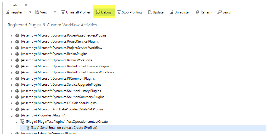Expand the SolutionHistory.Plugins assembly
Viewport: 266px width, 134px height.
tap(12, 91)
